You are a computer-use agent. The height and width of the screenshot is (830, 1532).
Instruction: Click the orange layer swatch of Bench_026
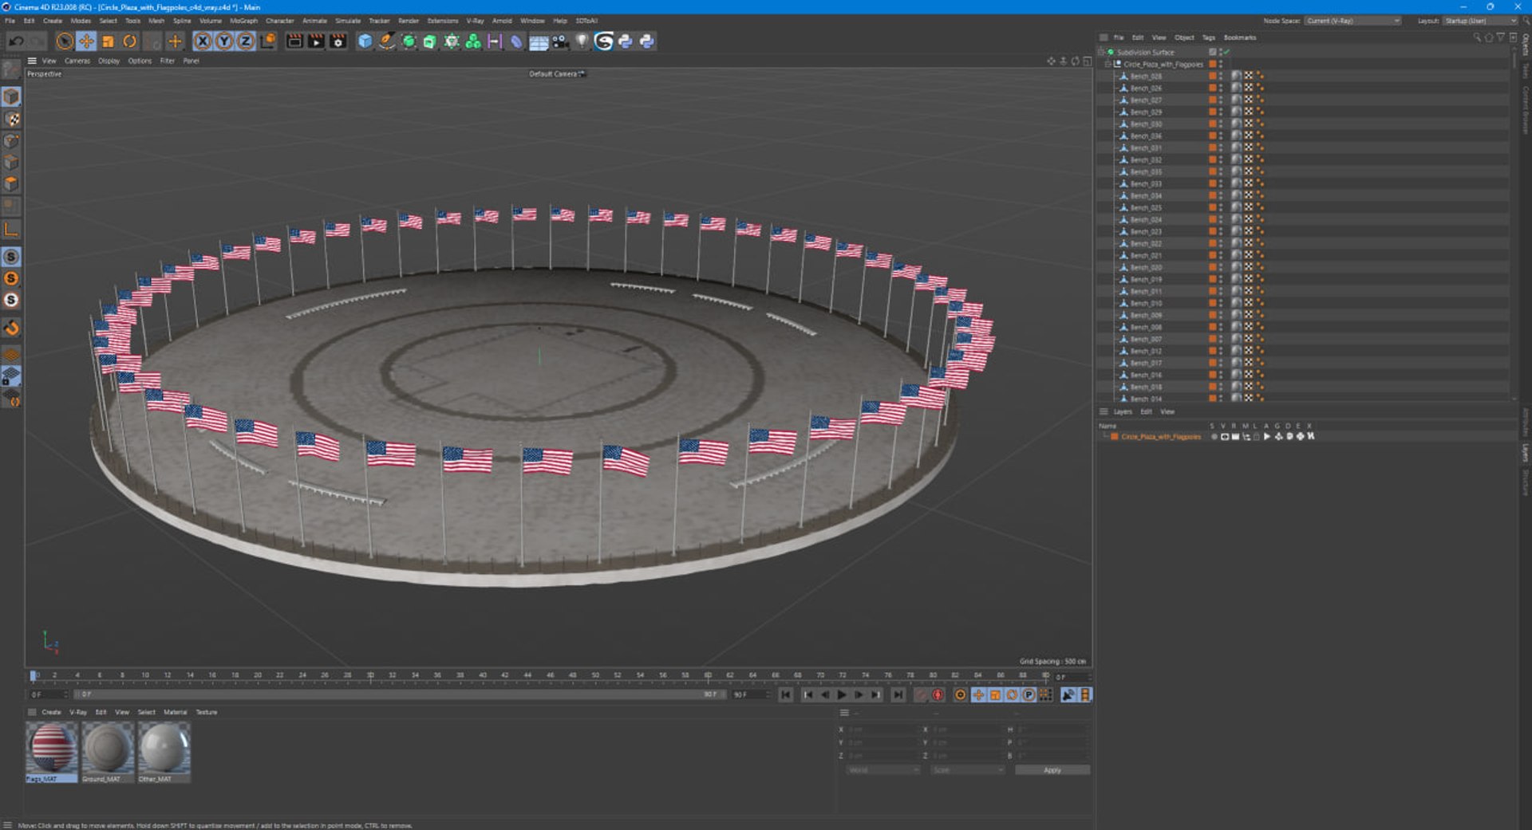tap(1213, 88)
